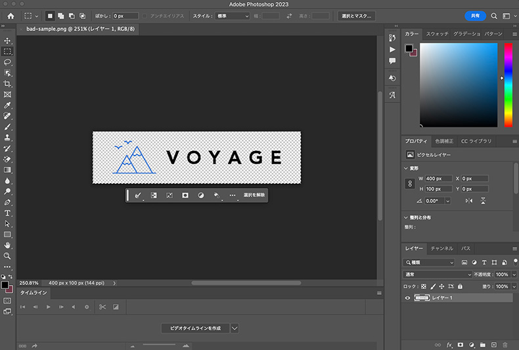Click the rainbow hue slider strip

pyautogui.click(x=508, y=85)
